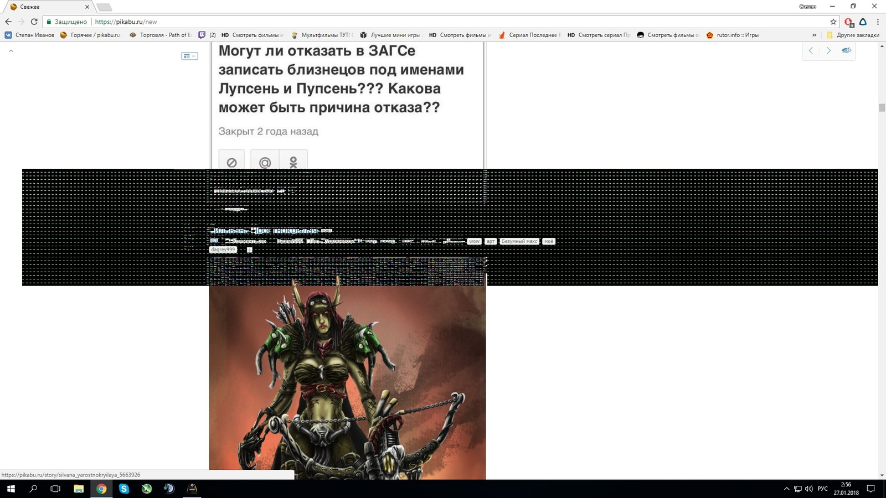This screenshot has height=498, width=886.
Task: Open the Другие закладки bookmarks folder
Action: [853, 35]
